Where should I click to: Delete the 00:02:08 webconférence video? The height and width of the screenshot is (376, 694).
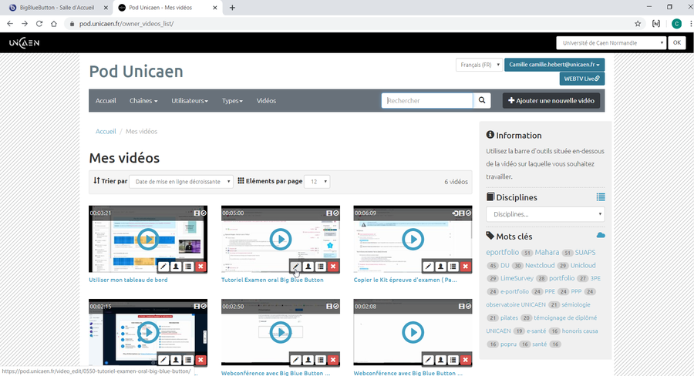465,360
